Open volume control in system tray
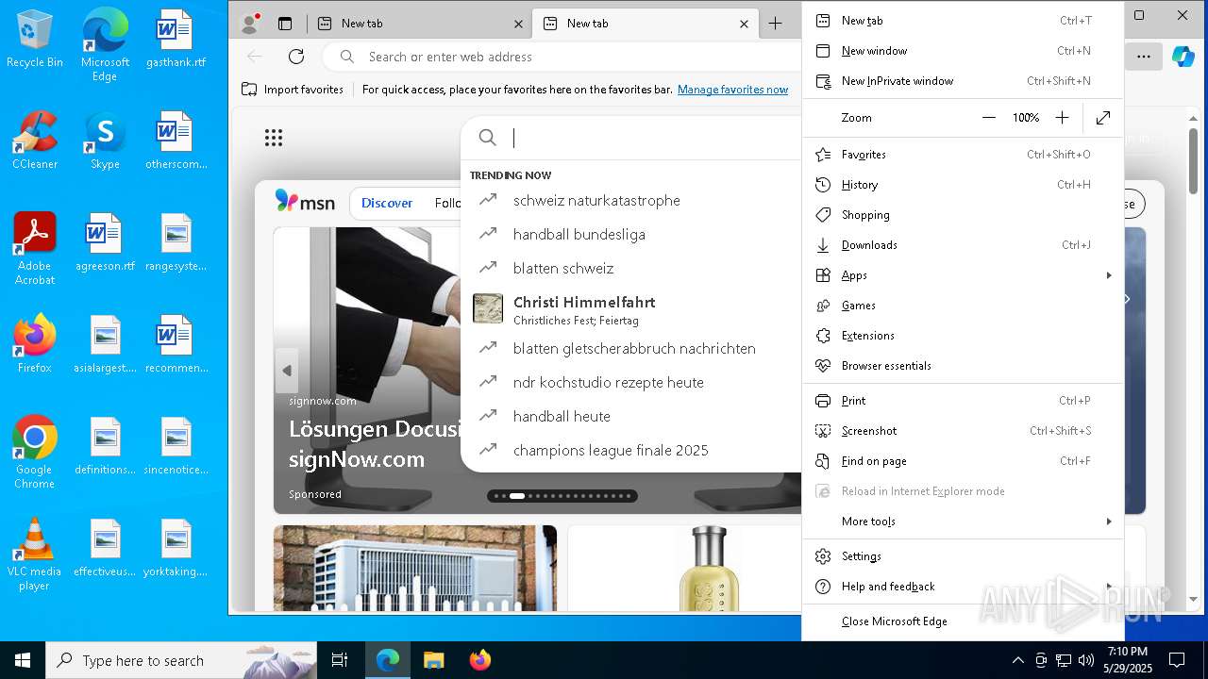The width and height of the screenshot is (1208, 679). point(1086,660)
